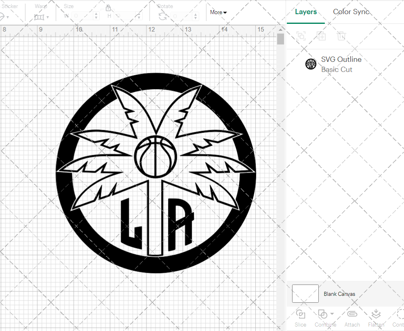Click the Blank Canvas label
Image resolution: width=404 pixels, height=331 pixels.
pyautogui.click(x=339, y=294)
